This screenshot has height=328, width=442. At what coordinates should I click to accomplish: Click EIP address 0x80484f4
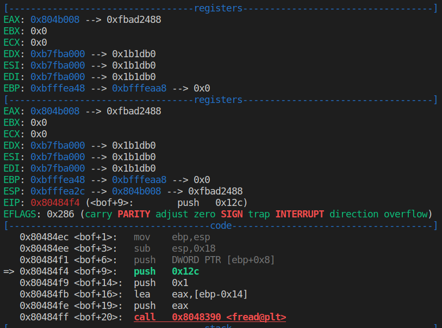tap(58, 203)
